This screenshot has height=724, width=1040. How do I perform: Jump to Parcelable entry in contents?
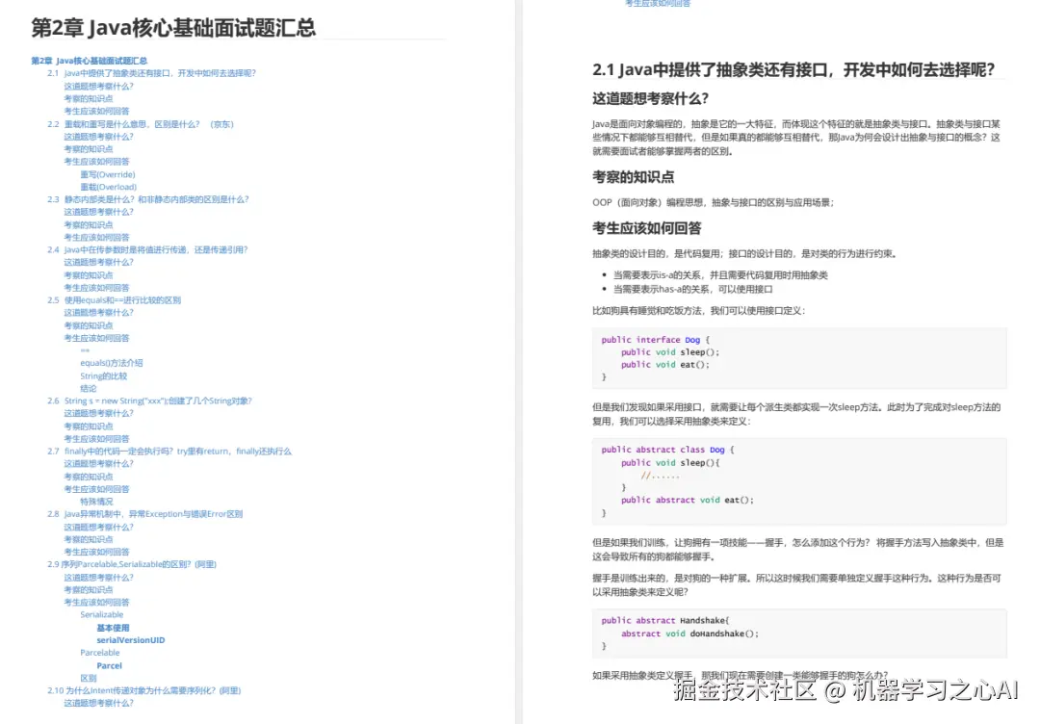(x=99, y=653)
